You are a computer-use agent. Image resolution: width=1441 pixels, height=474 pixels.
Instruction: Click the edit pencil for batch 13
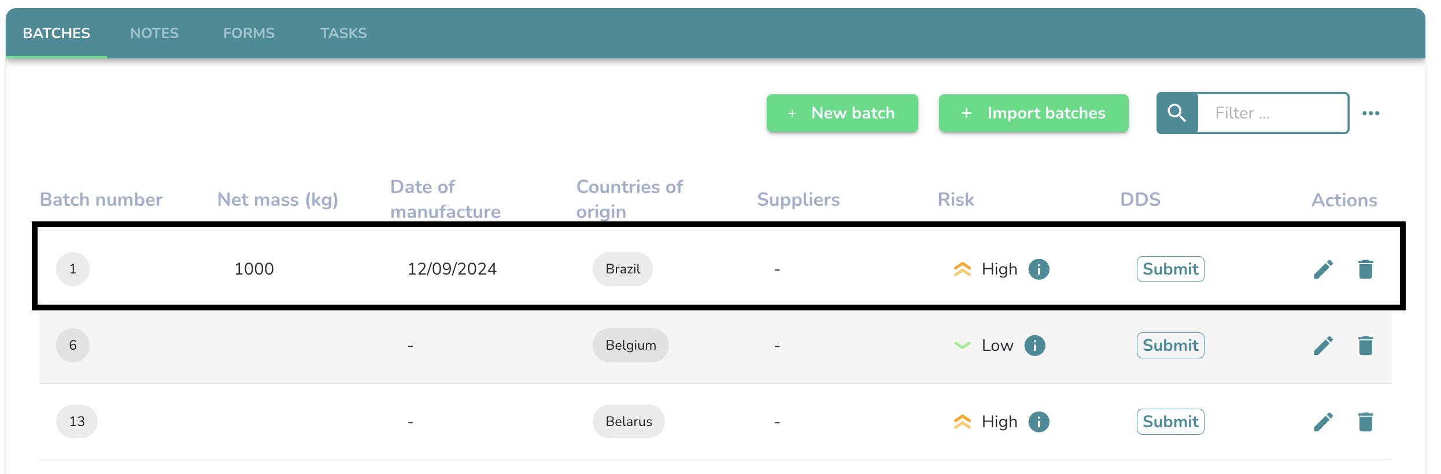pyautogui.click(x=1323, y=422)
